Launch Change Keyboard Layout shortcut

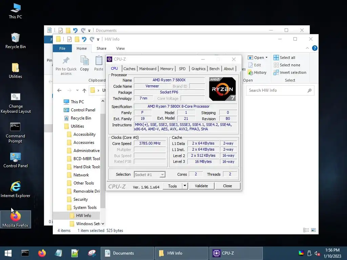tap(16, 103)
